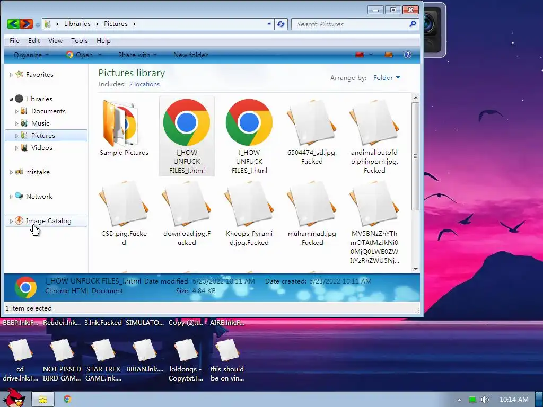Viewport: 543px width, 407px height.
Task: Expand the Documents library node
Action: 16,111
